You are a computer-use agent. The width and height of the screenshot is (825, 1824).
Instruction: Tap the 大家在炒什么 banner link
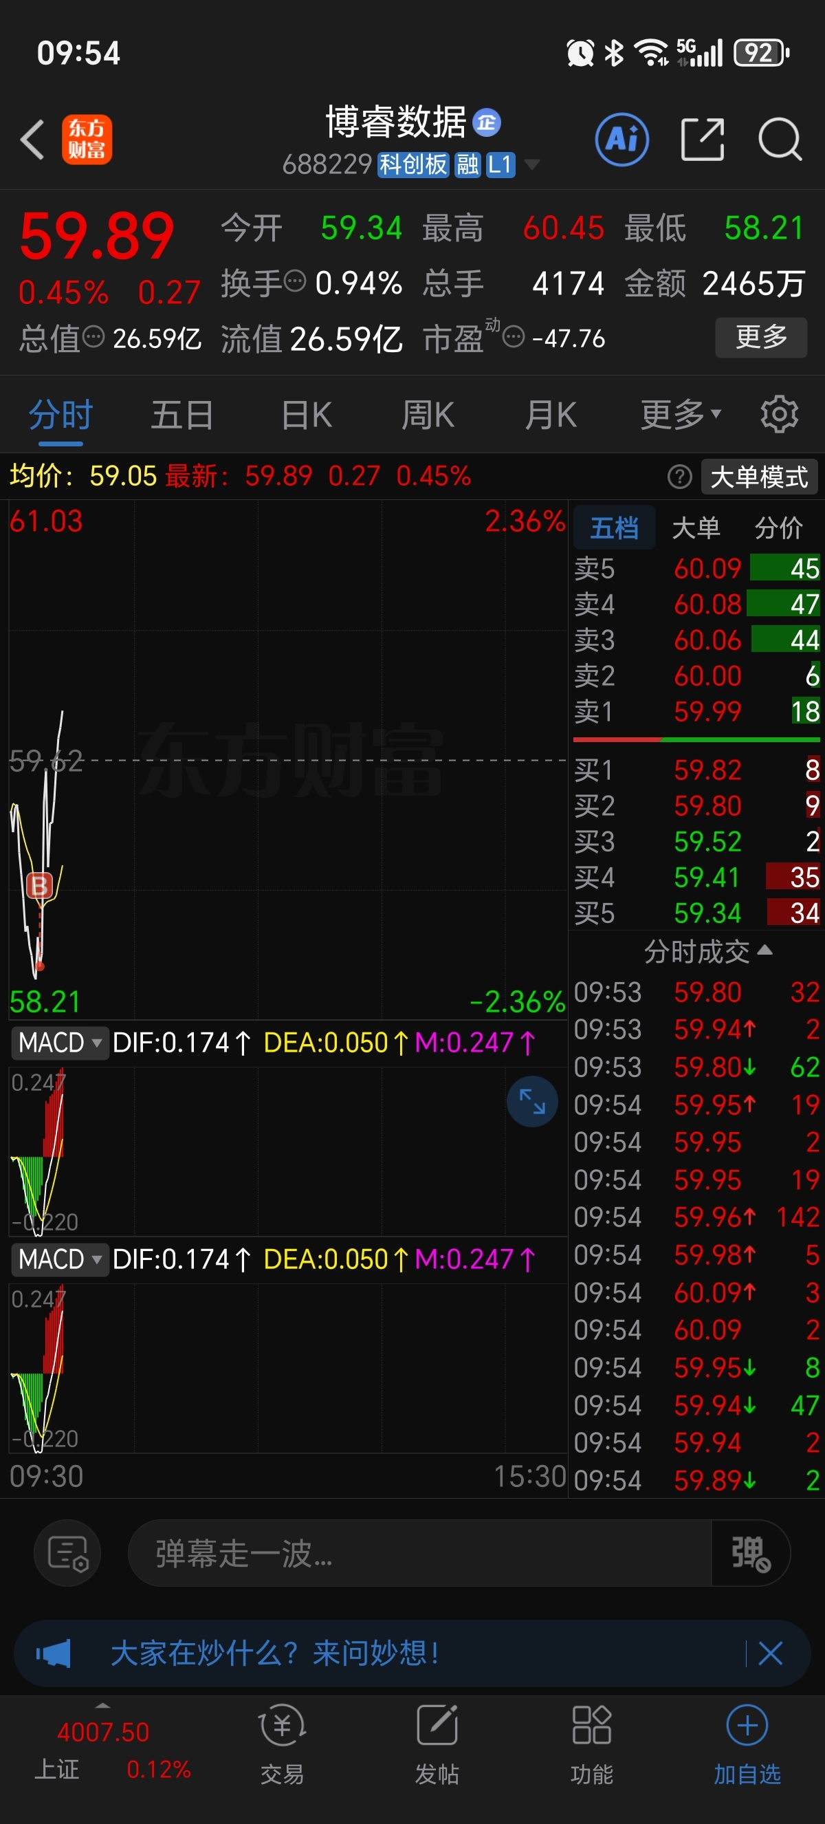[x=274, y=1653]
